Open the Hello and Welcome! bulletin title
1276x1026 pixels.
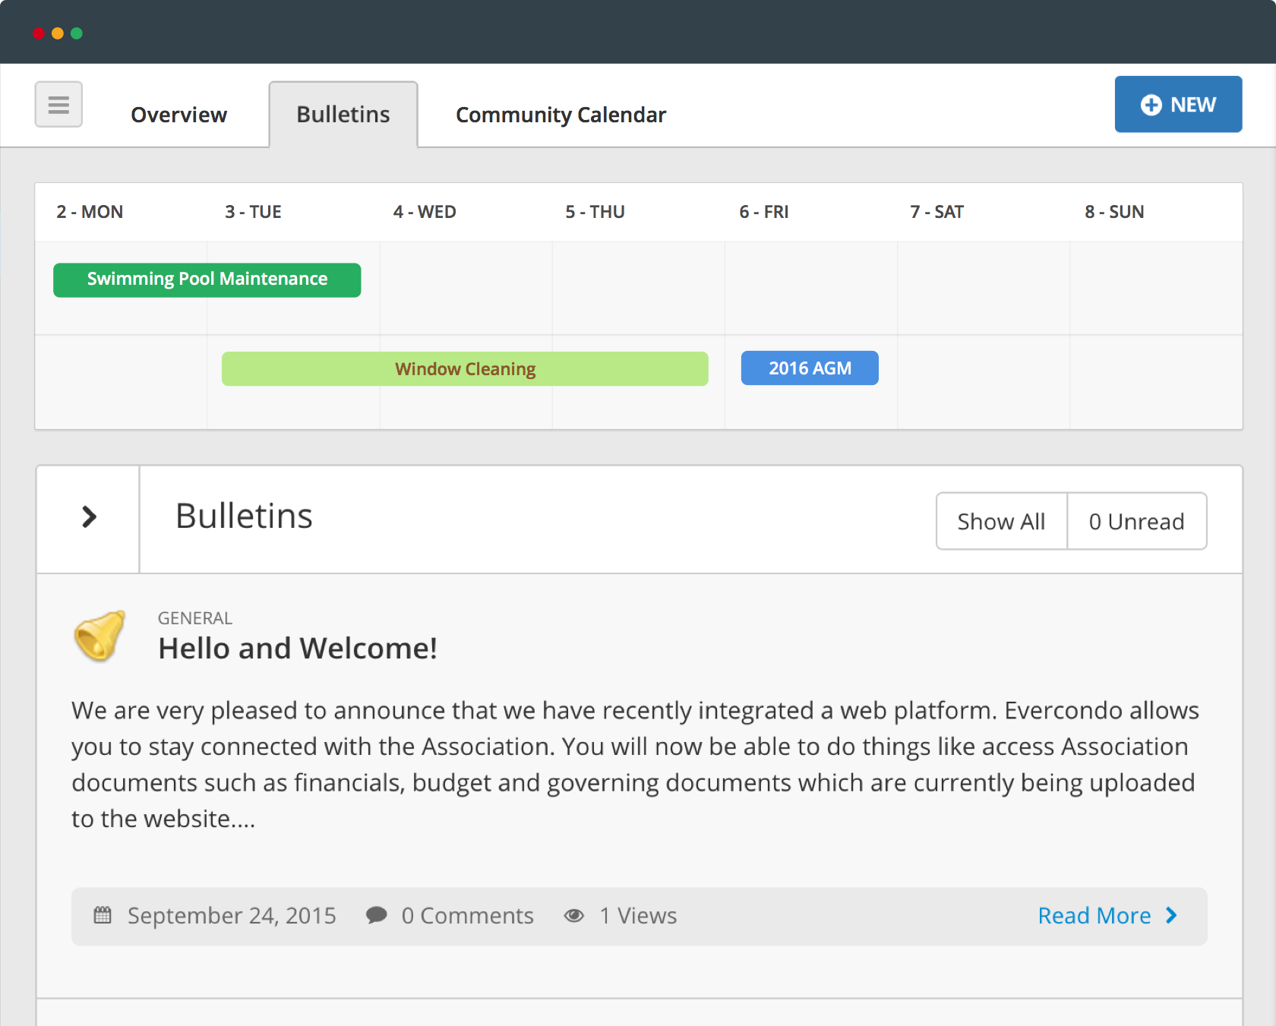298,648
